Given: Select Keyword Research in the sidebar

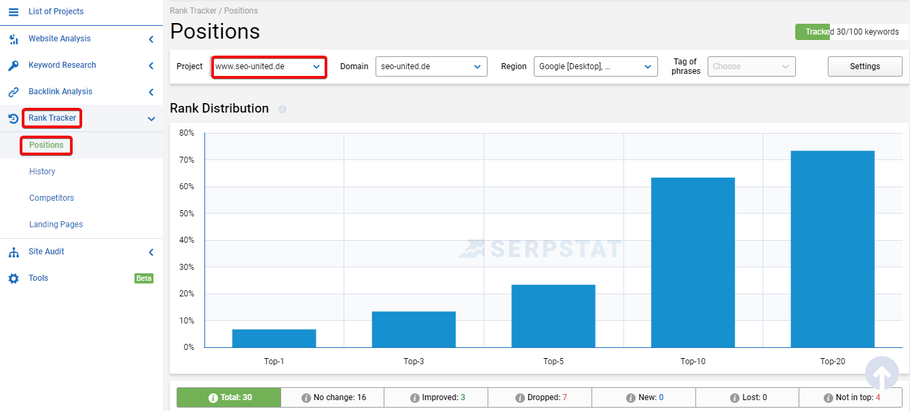Looking at the screenshot, I should (x=62, y=65).
